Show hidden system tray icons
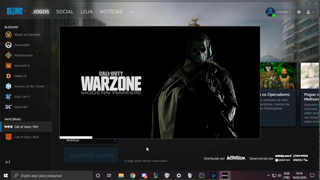Image resolution: width=320 pixels, height=180 pixels. click(268, 175)
